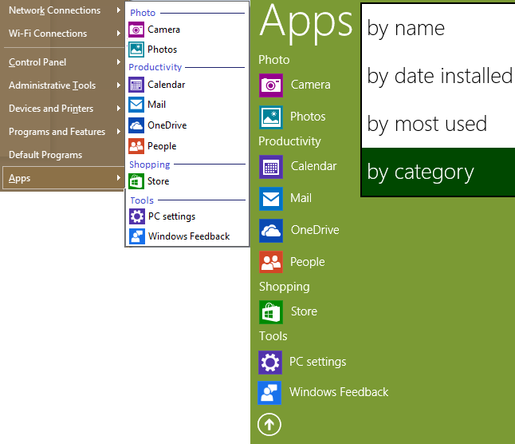Open the OneDrive cloud icon in Apps view
This screenshot has width=515, height=444.
point(271,230)
